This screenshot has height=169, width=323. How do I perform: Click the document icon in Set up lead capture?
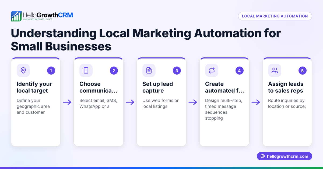(149, 71)
